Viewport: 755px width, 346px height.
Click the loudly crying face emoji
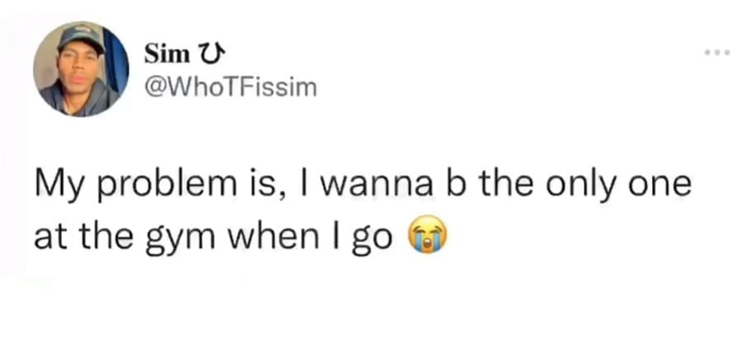[x=427, y=238]
